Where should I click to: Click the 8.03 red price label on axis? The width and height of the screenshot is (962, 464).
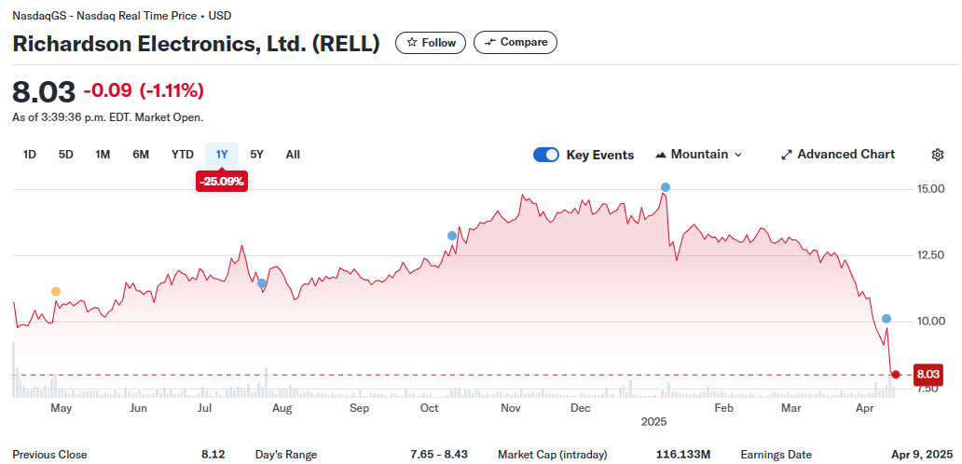pos(928,374)
